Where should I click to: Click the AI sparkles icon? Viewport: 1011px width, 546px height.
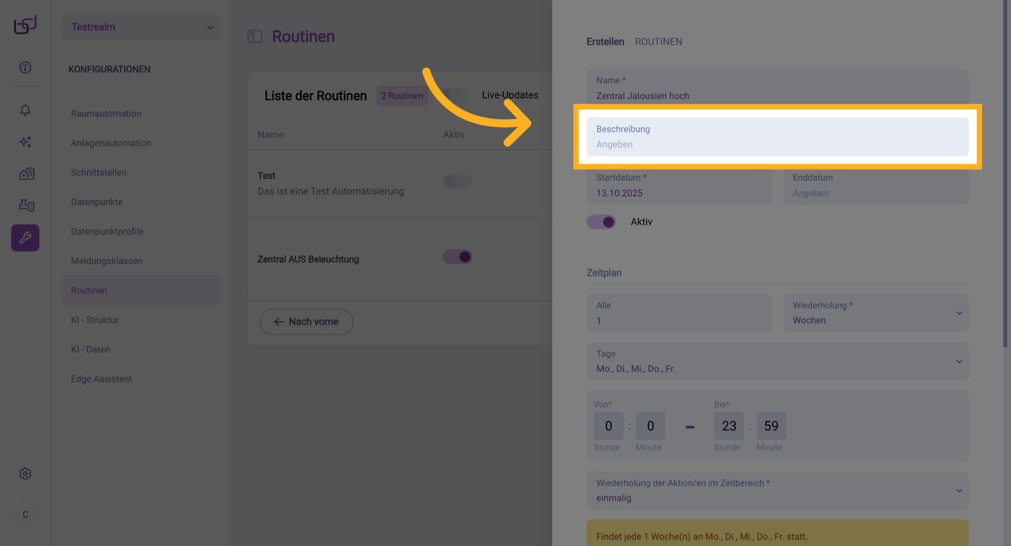[25, 142]
